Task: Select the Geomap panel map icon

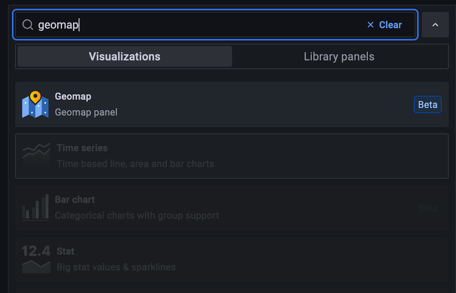Action: [x=36, y=104]
